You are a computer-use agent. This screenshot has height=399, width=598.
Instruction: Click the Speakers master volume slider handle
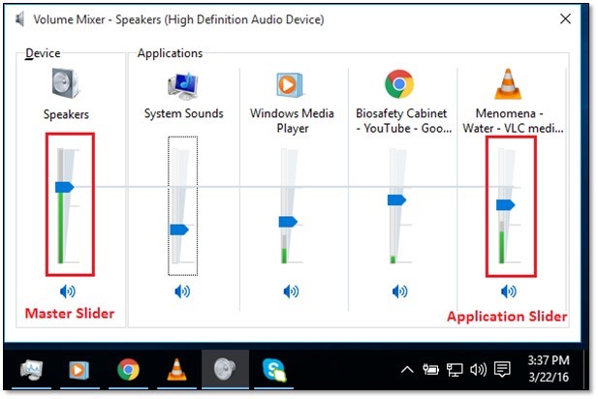65,186
